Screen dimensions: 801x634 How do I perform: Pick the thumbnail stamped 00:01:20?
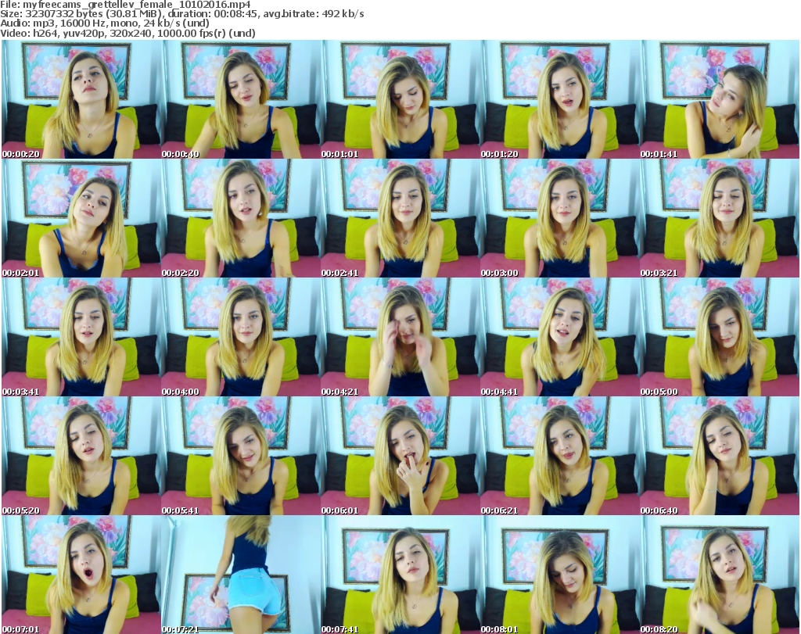click(x=559, y=99)
